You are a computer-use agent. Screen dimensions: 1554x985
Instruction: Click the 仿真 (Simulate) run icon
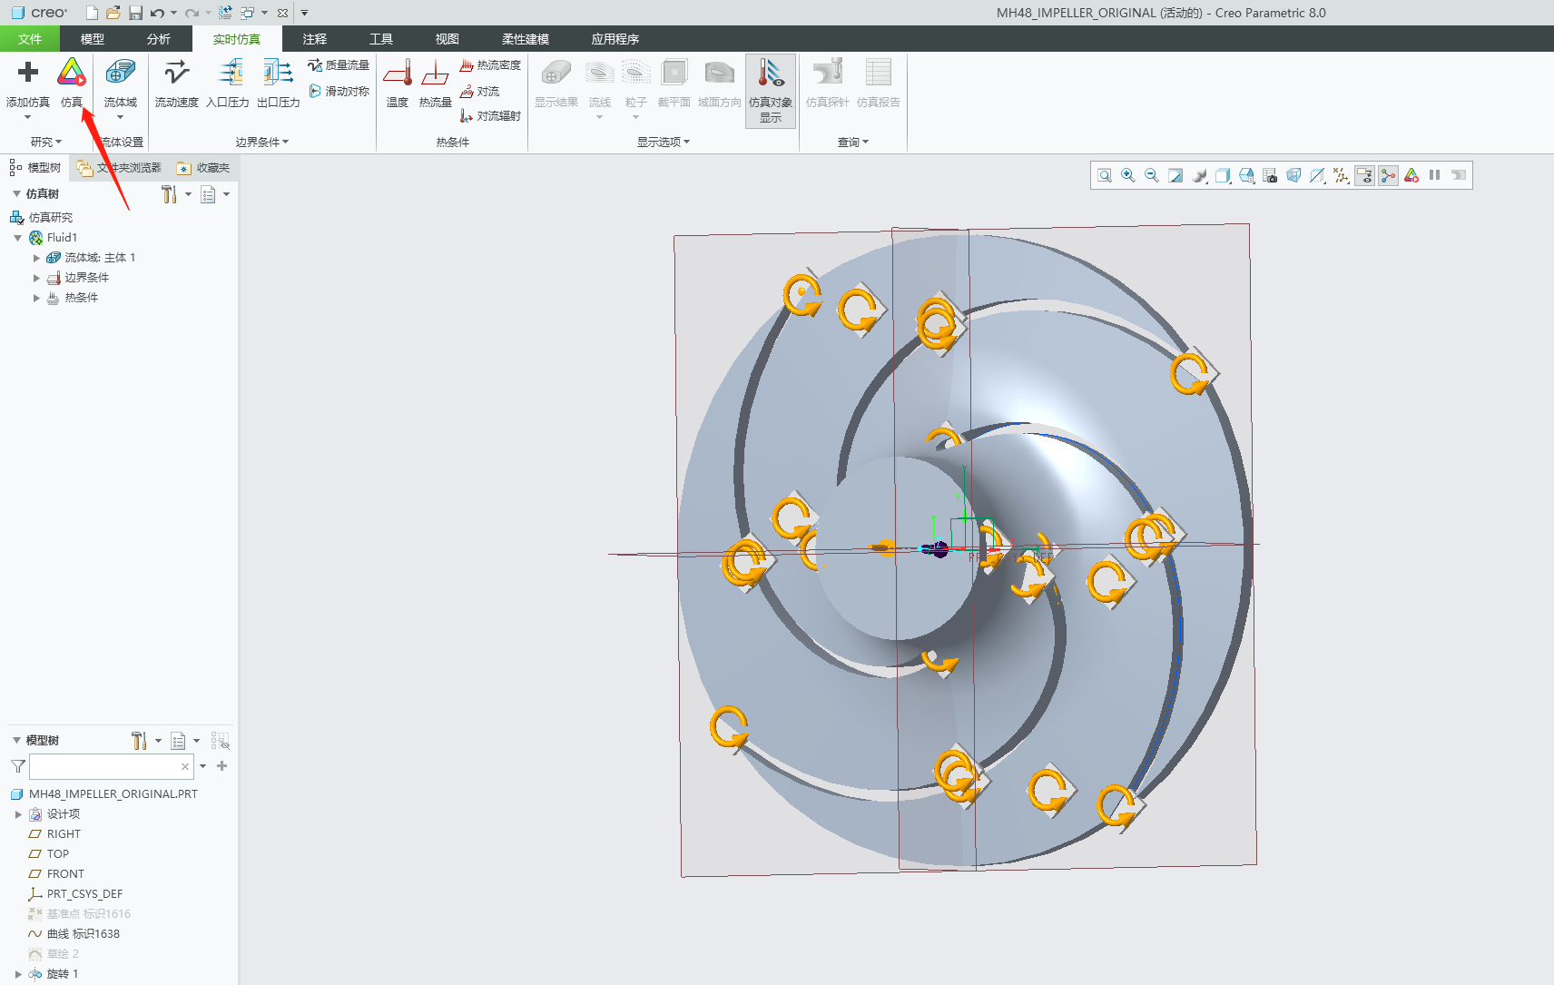[x=72, y=82]
